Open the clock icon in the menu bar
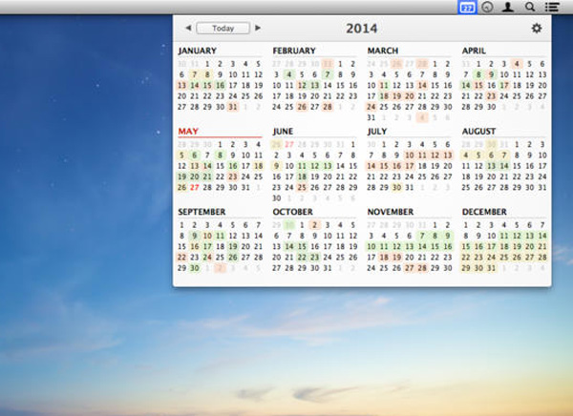The image size is (573, 416). [x=487, y=8]
